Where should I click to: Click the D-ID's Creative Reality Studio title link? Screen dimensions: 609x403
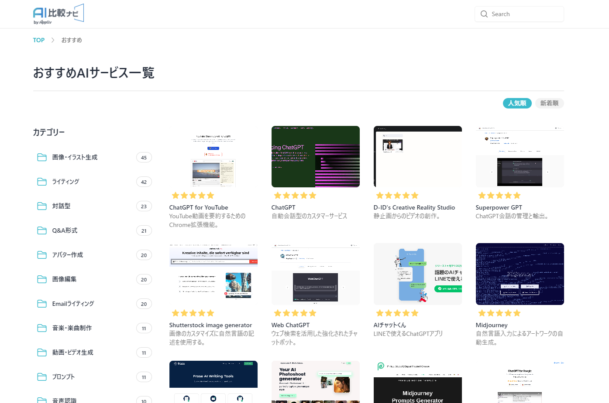(x=414, y=207)
